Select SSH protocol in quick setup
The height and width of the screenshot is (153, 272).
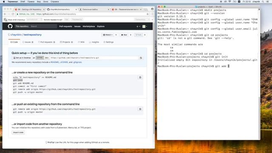click(47, 58)
